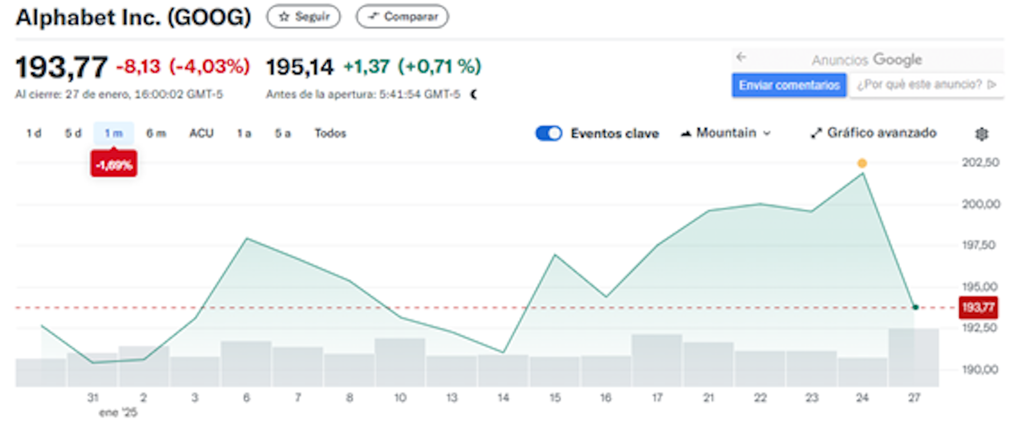Select the 1 d time range
This screenshot has width=1016, height=423.
pyautogui.click(x=34, y=133)
